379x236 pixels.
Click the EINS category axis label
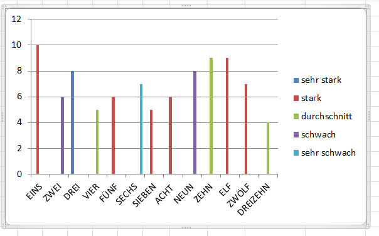click(x=34, y=192)
